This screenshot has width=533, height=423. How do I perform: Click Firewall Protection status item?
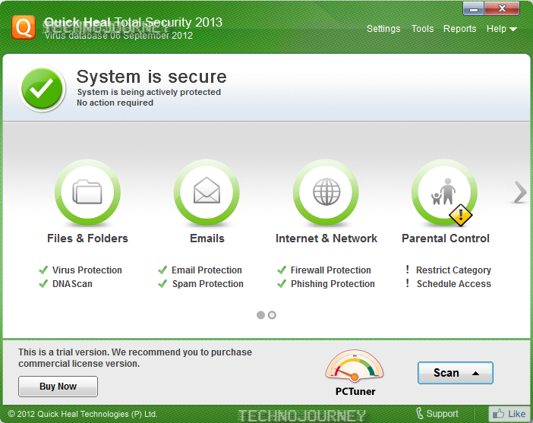pyautogui.click(x=324, y=270)
